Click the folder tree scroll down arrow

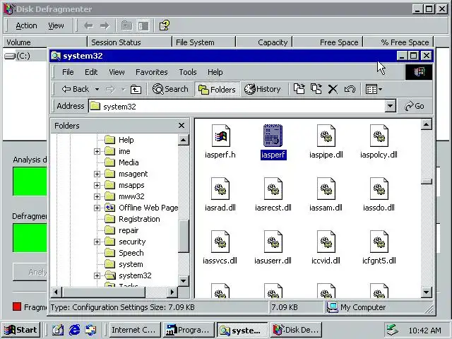point(184,280)
